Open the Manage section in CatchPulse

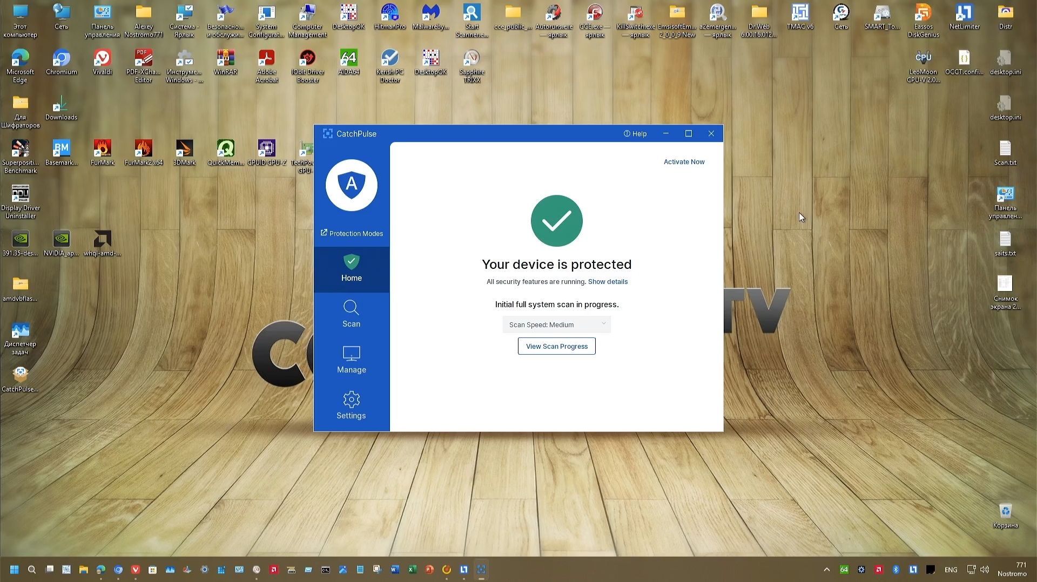point(351,360)
